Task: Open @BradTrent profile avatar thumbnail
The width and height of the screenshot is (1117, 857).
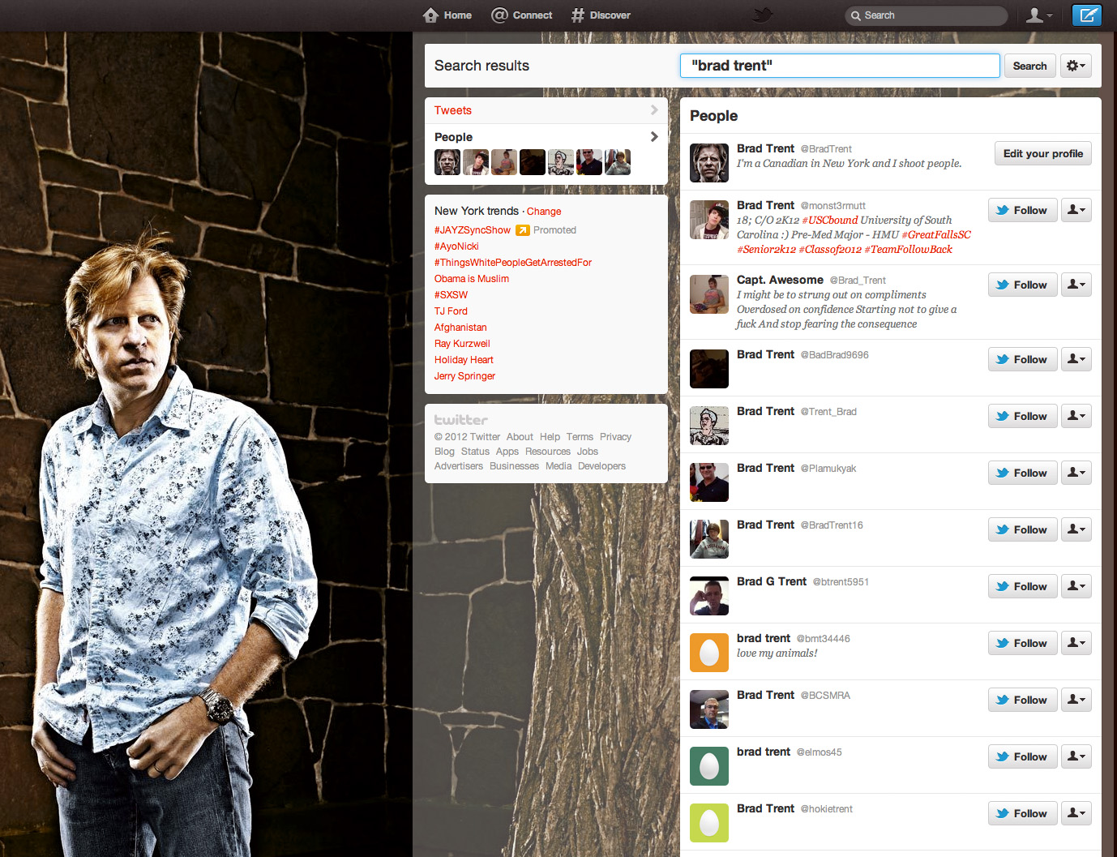Action: click(708, 163)
